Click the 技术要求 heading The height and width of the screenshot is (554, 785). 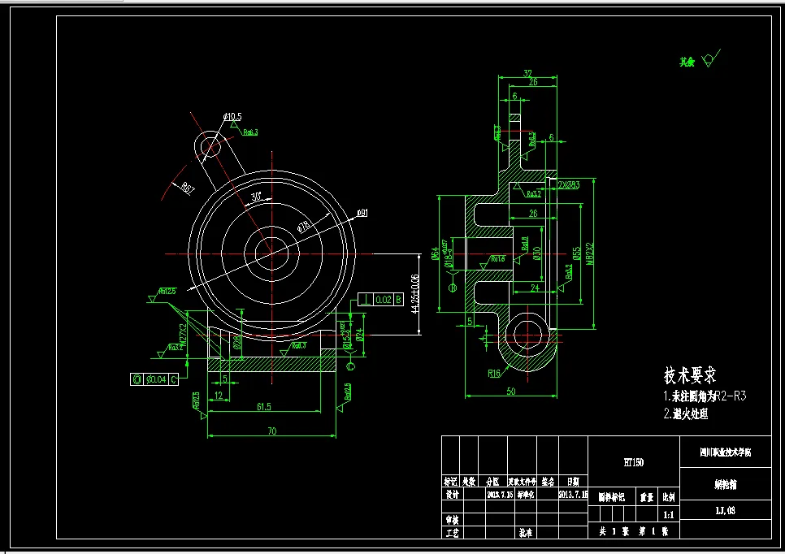point(690,374)
